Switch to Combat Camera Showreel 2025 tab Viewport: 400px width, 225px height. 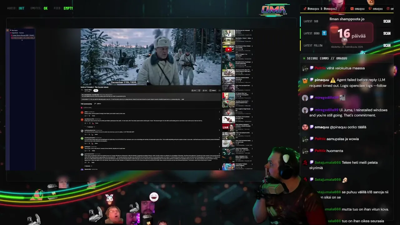point(23,35)
